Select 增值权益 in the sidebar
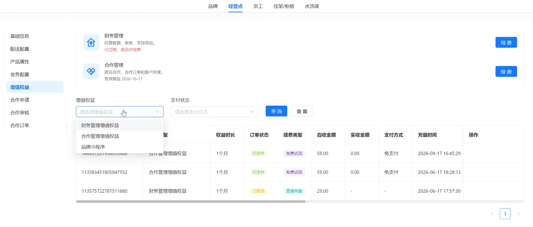The image size is (533, 227). tap(35, 87)
